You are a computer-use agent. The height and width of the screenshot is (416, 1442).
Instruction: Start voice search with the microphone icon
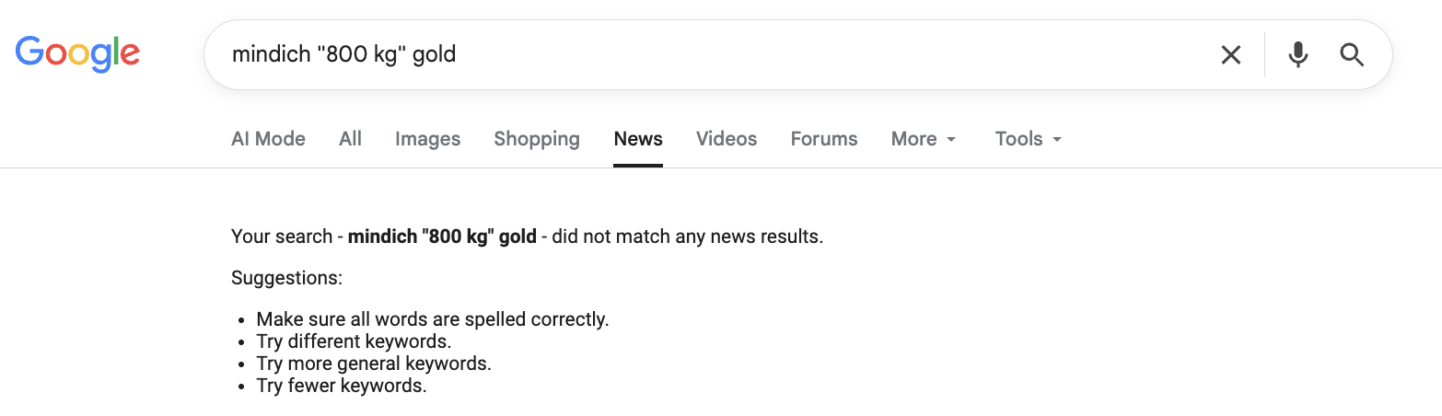click(1297, 55)
